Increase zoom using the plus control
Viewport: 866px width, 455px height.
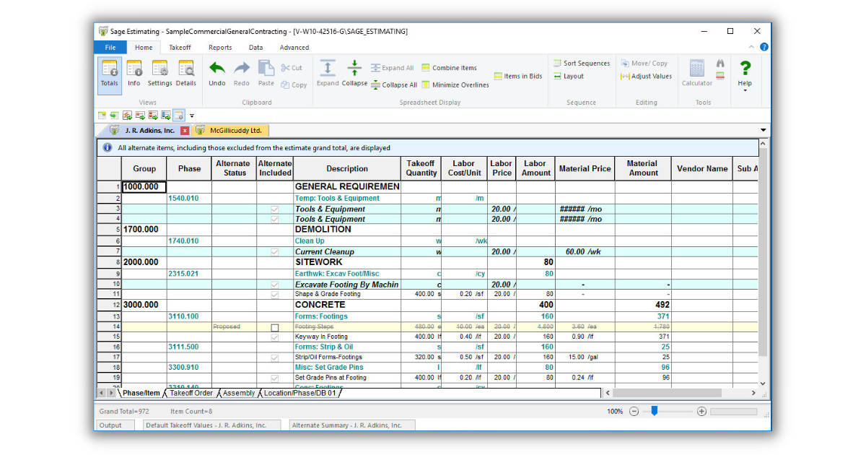click(701, 410)
